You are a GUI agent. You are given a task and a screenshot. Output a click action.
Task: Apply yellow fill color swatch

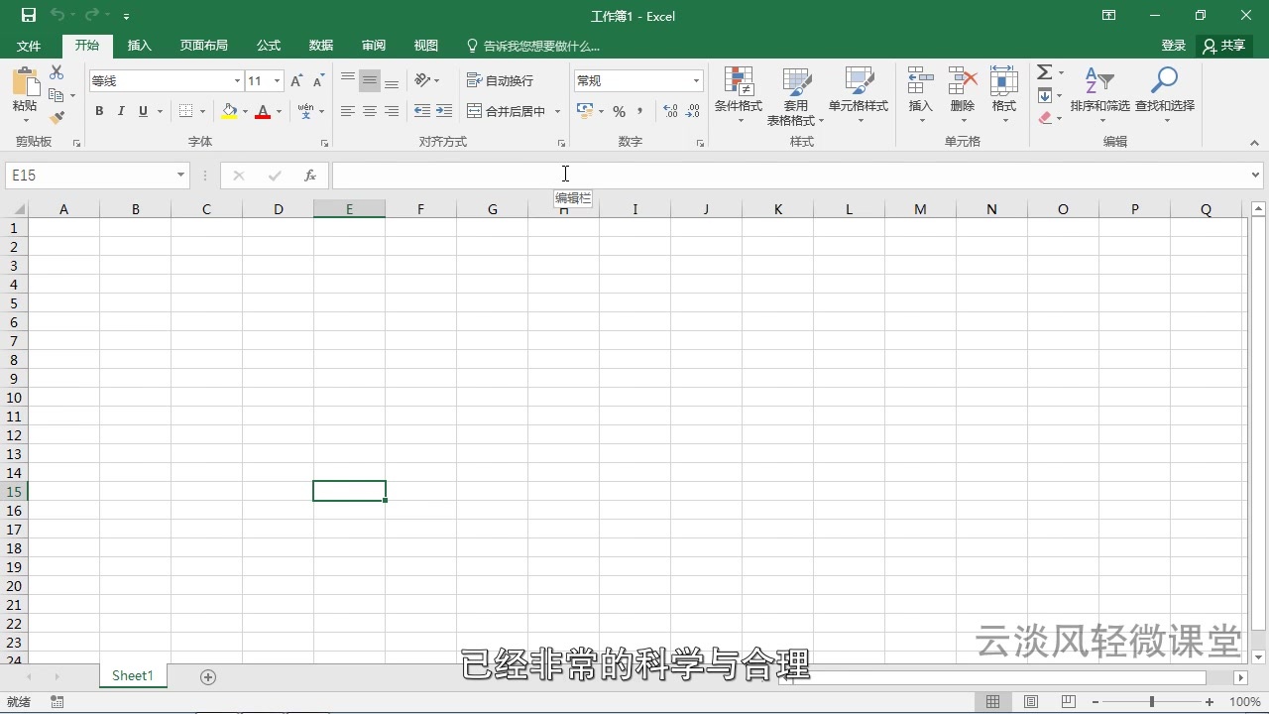tap(229, 111)
